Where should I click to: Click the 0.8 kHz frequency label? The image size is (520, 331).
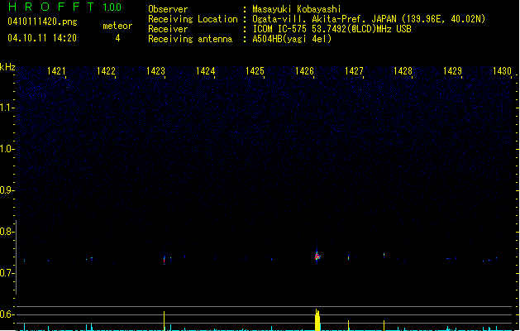pos(7,232)
